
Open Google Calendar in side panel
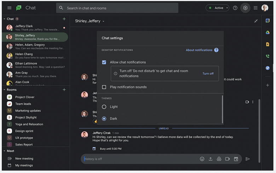(x=268, y=21)
